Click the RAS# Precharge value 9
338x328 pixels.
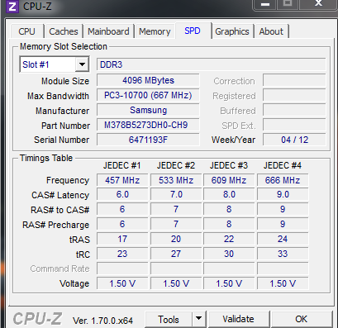click(x=283, y=225)
